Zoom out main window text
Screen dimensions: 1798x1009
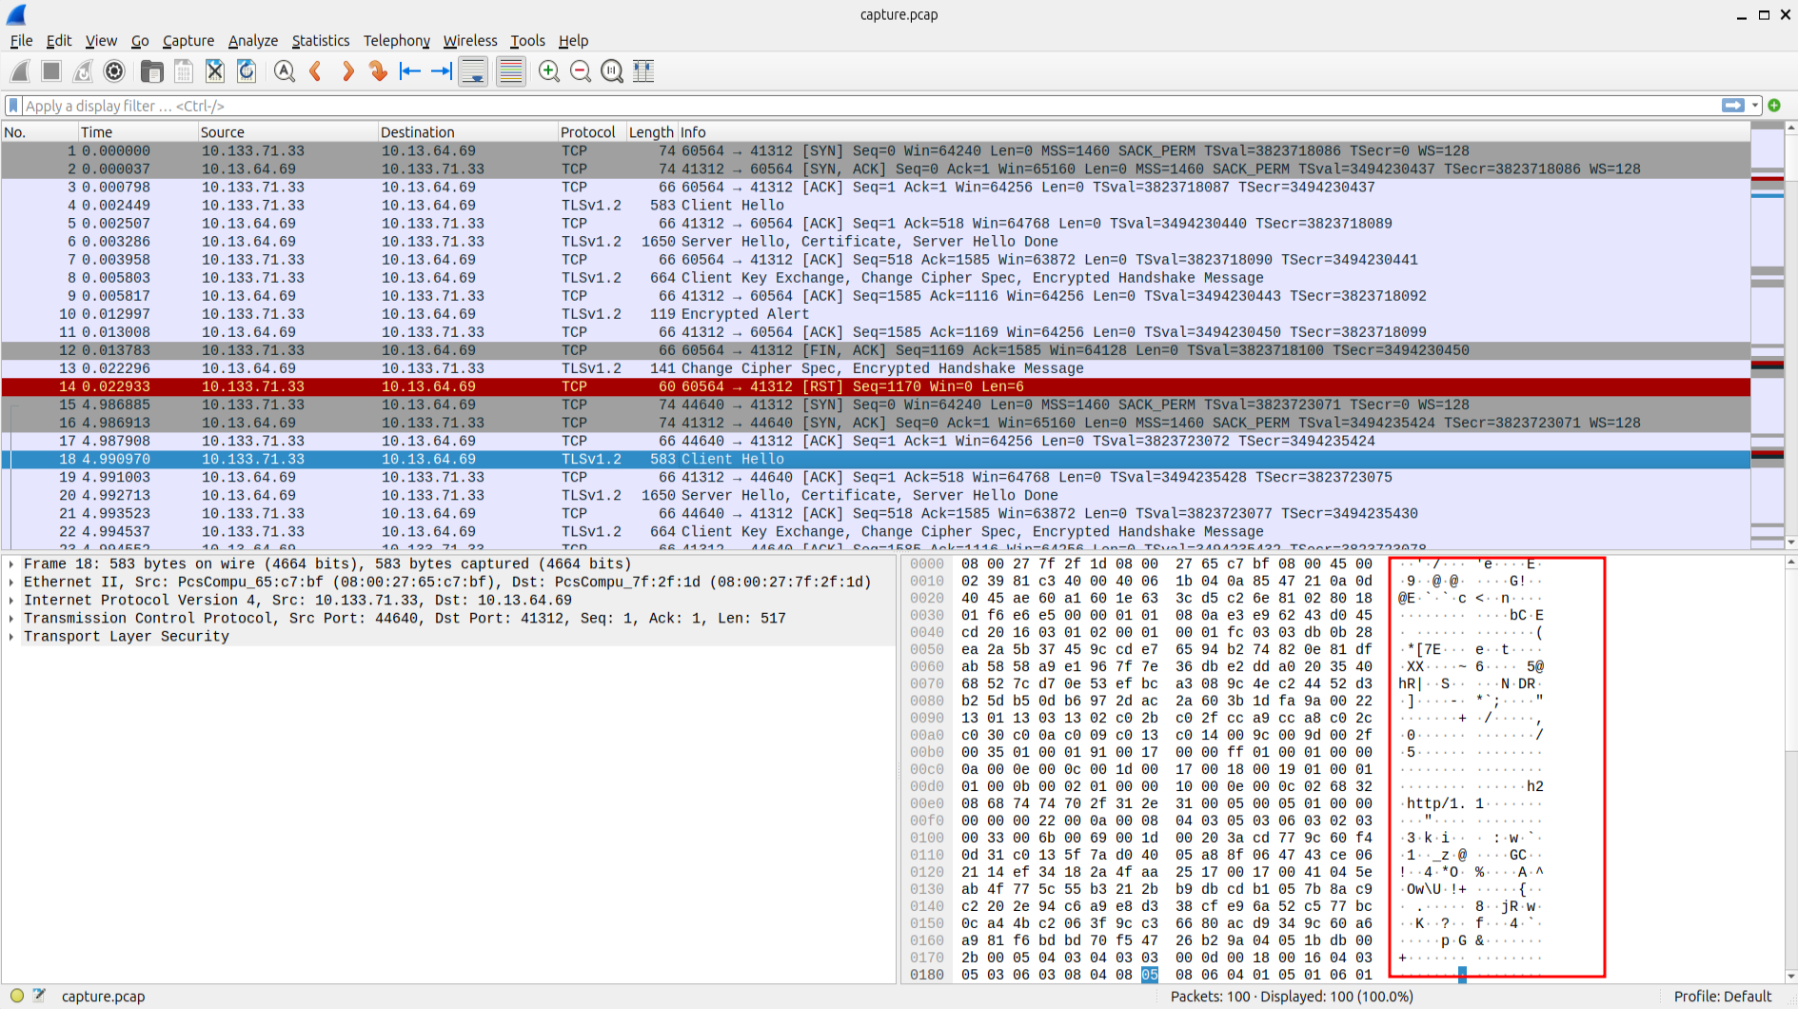(x=581, y=71)
